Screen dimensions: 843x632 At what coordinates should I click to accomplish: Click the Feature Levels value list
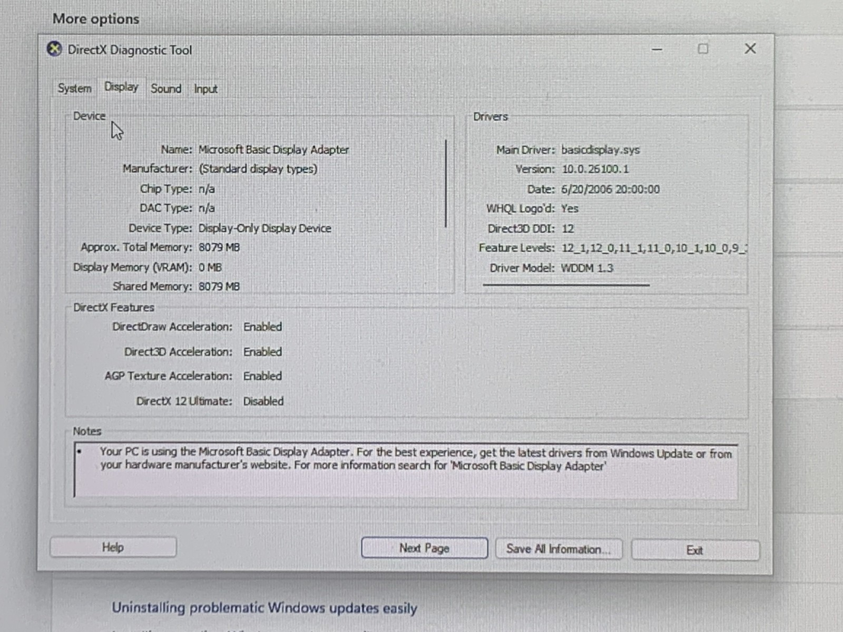(654, 248)
